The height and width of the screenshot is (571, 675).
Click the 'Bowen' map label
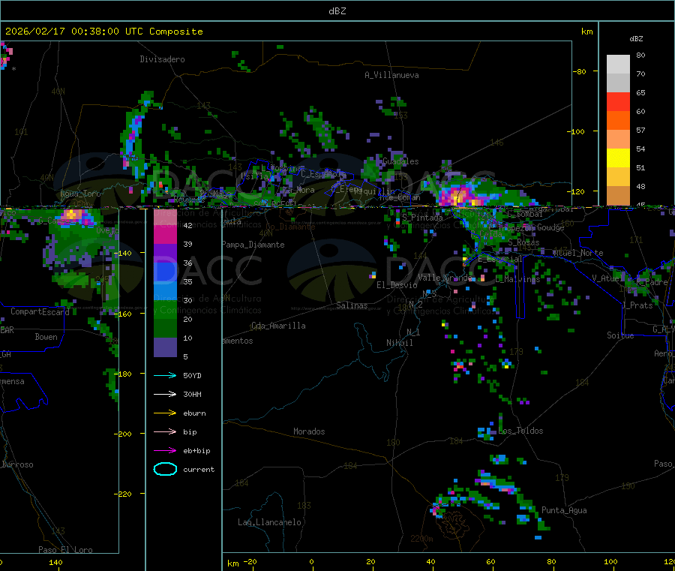(x=46, y=337)
